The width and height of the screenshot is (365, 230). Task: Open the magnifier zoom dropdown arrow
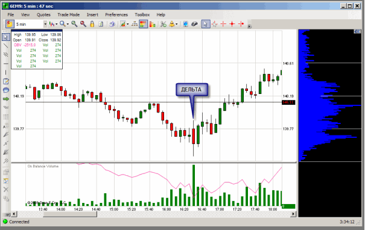point(68,24)
